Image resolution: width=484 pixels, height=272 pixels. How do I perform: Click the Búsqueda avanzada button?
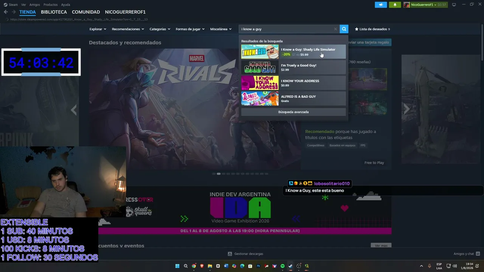coord(293,112)
